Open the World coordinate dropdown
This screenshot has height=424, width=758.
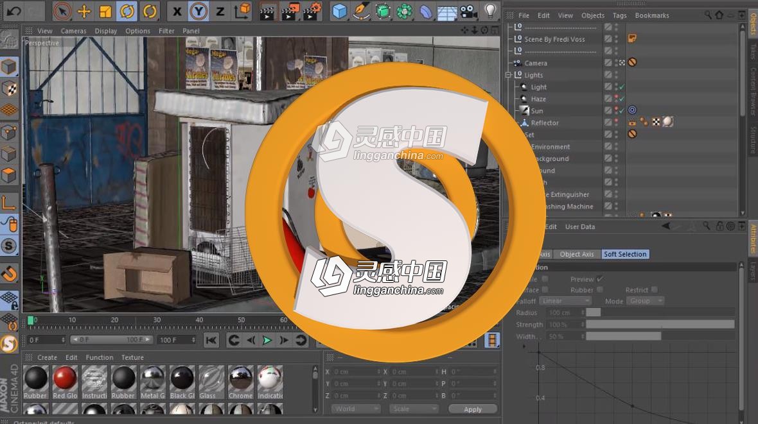pos(355,409)
